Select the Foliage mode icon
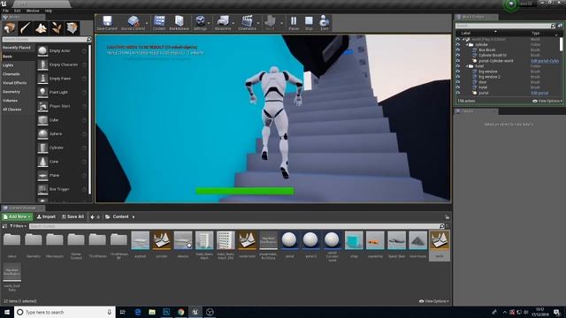 (57, 27)
